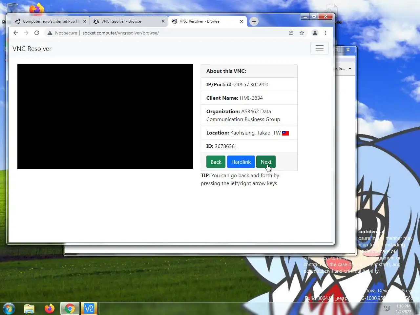The image size is (420, 315).
Task: Click Client Name HMI-2634 text
Action: pos(234,98)
